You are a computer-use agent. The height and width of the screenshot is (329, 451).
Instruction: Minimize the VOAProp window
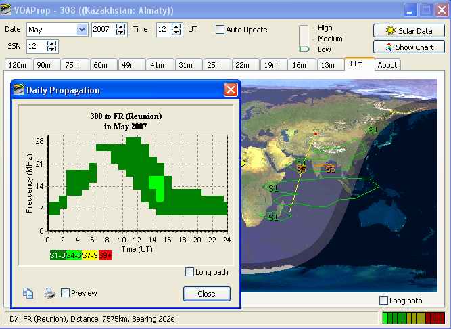tap(410, 10)
